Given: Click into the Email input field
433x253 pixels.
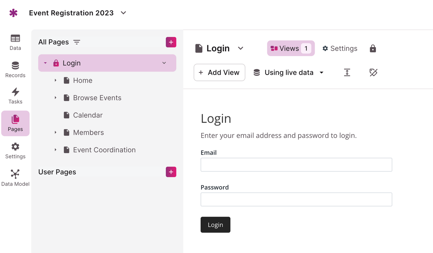Looking at the screenshot, I should (296, 165).
